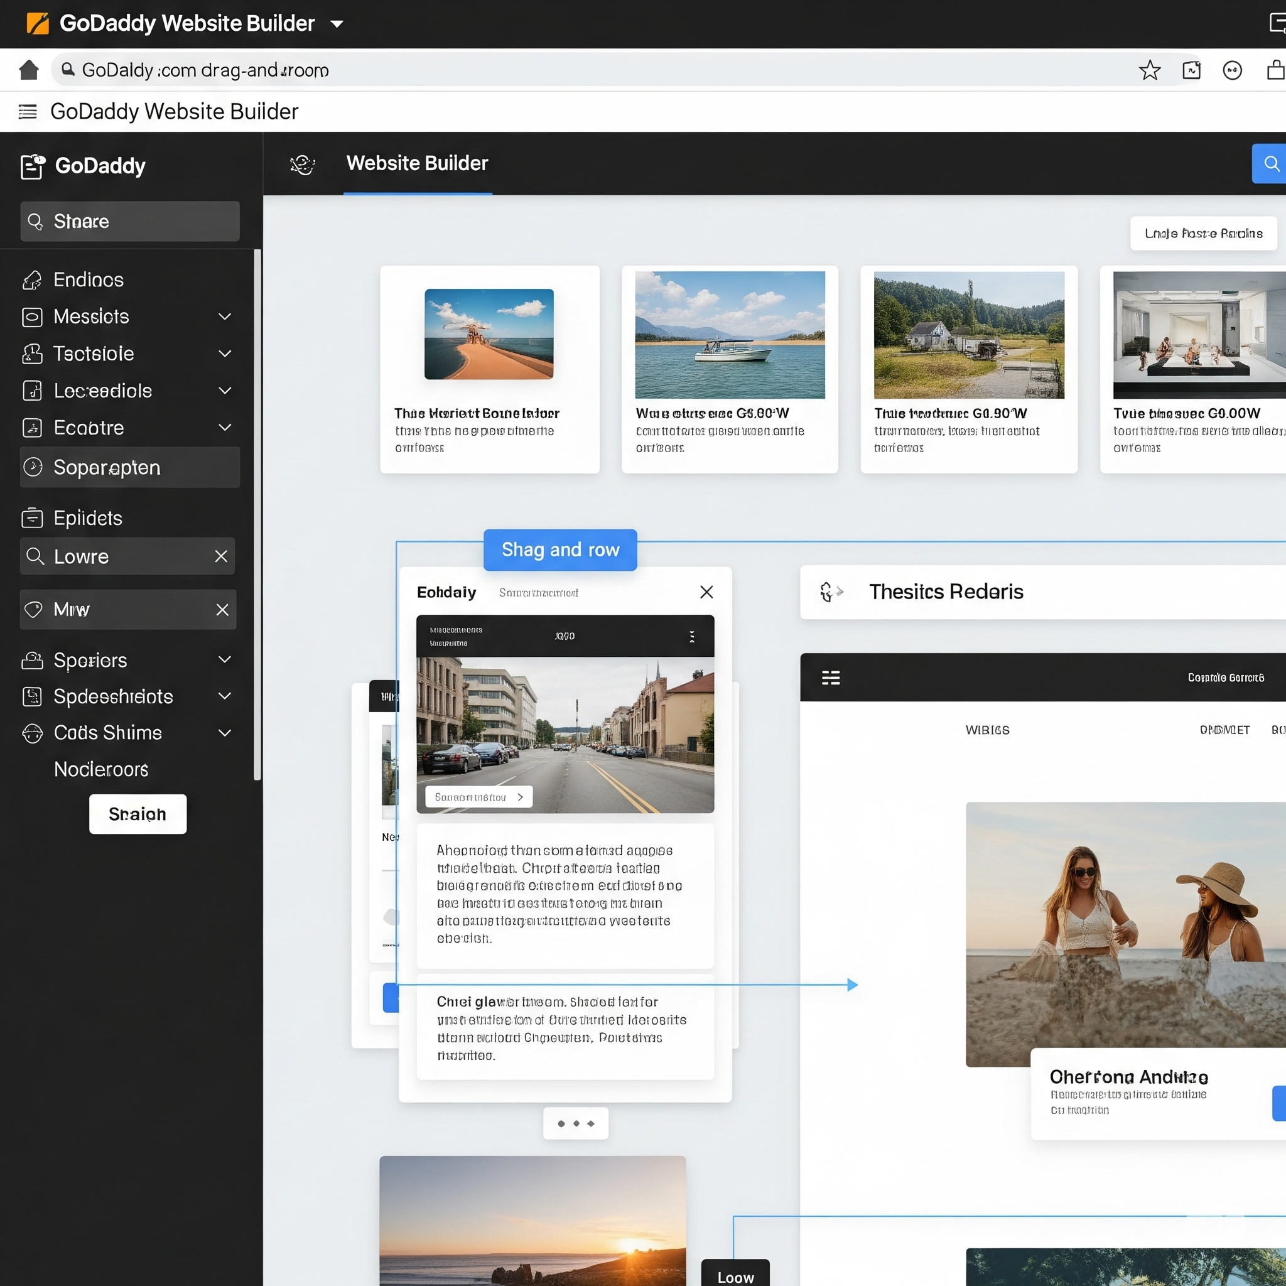Open the hamburger menu beside GoDaddy Website Builder

coord(27,111)
